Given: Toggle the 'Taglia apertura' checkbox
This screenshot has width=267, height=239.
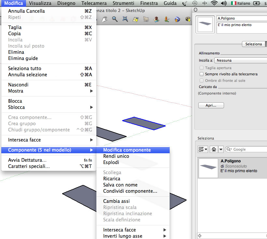Looking at the screenshot, I should [x=202, y=68].
